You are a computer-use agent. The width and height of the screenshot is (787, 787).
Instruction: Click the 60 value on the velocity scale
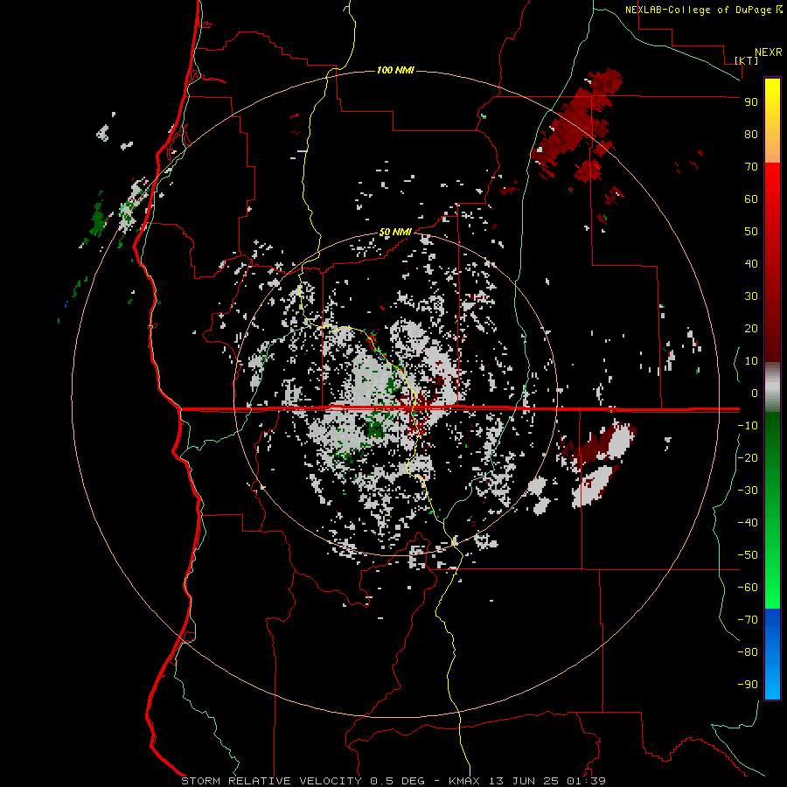[x=751, y=198]
